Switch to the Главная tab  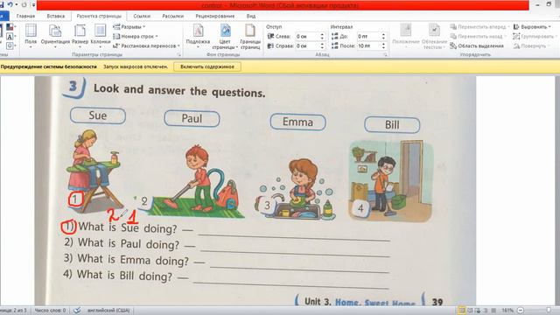click(x=25, y=16)
